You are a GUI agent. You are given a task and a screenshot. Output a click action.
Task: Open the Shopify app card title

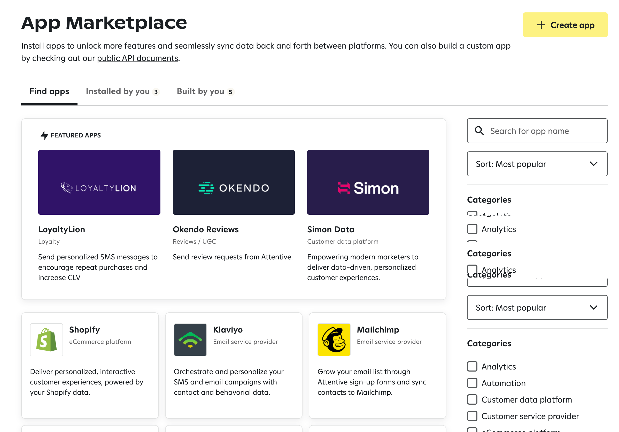point(84,330)
